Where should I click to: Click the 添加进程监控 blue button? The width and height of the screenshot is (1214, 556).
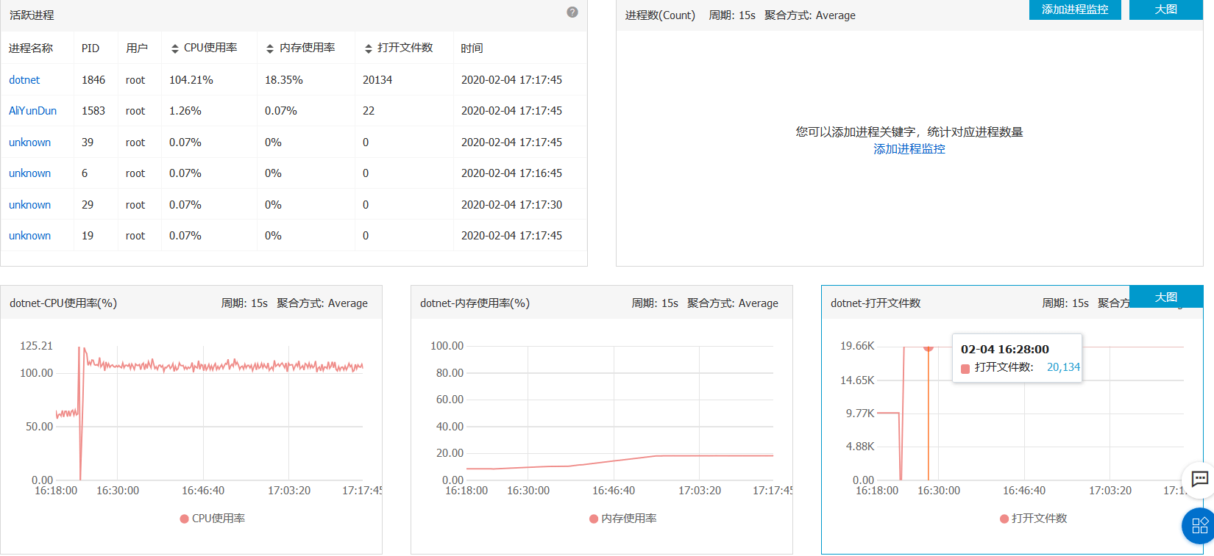1075,10
